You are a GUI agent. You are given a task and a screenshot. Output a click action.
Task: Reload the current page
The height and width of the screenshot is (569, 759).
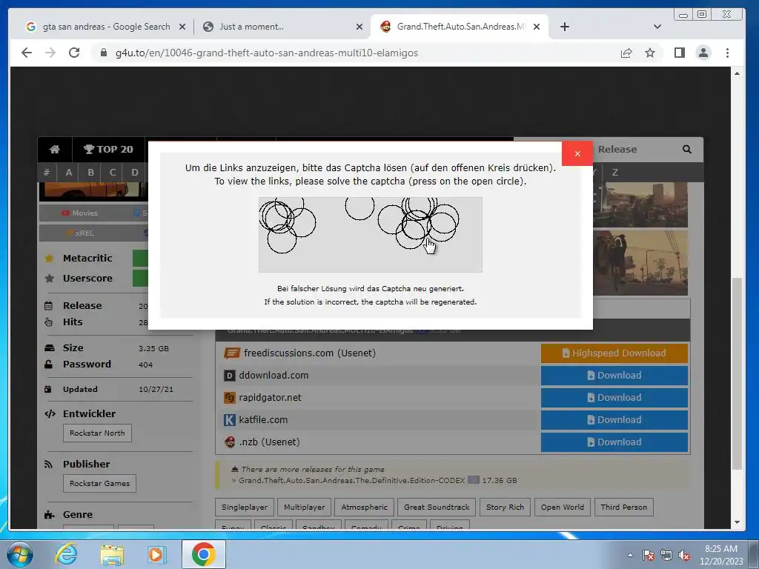point(74,53)
